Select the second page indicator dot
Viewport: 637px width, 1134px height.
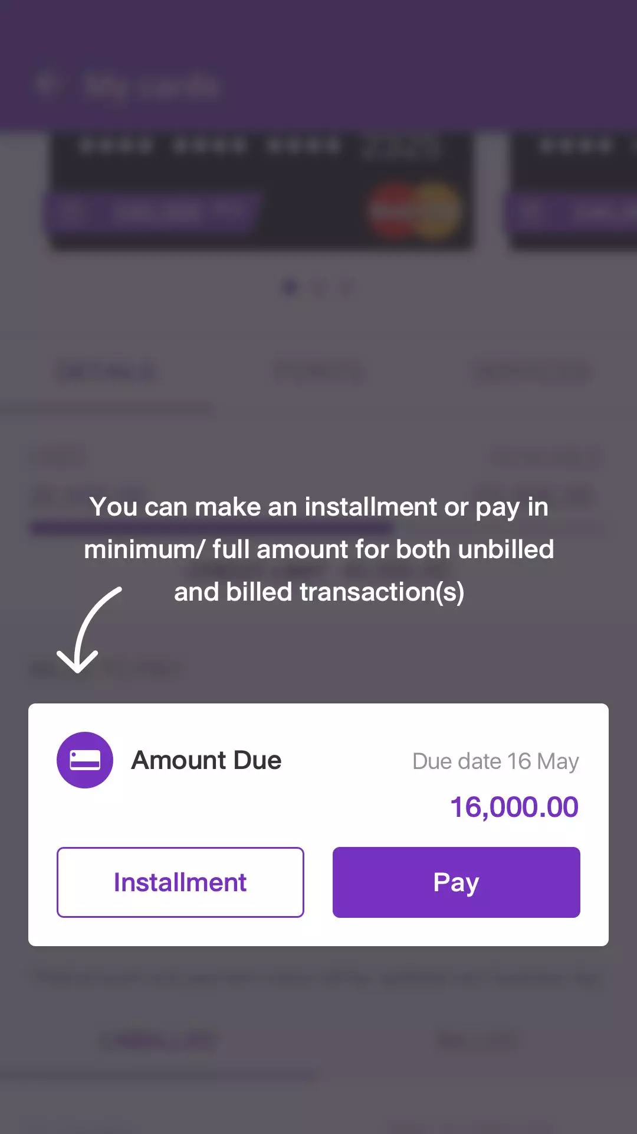coord(318,288)
